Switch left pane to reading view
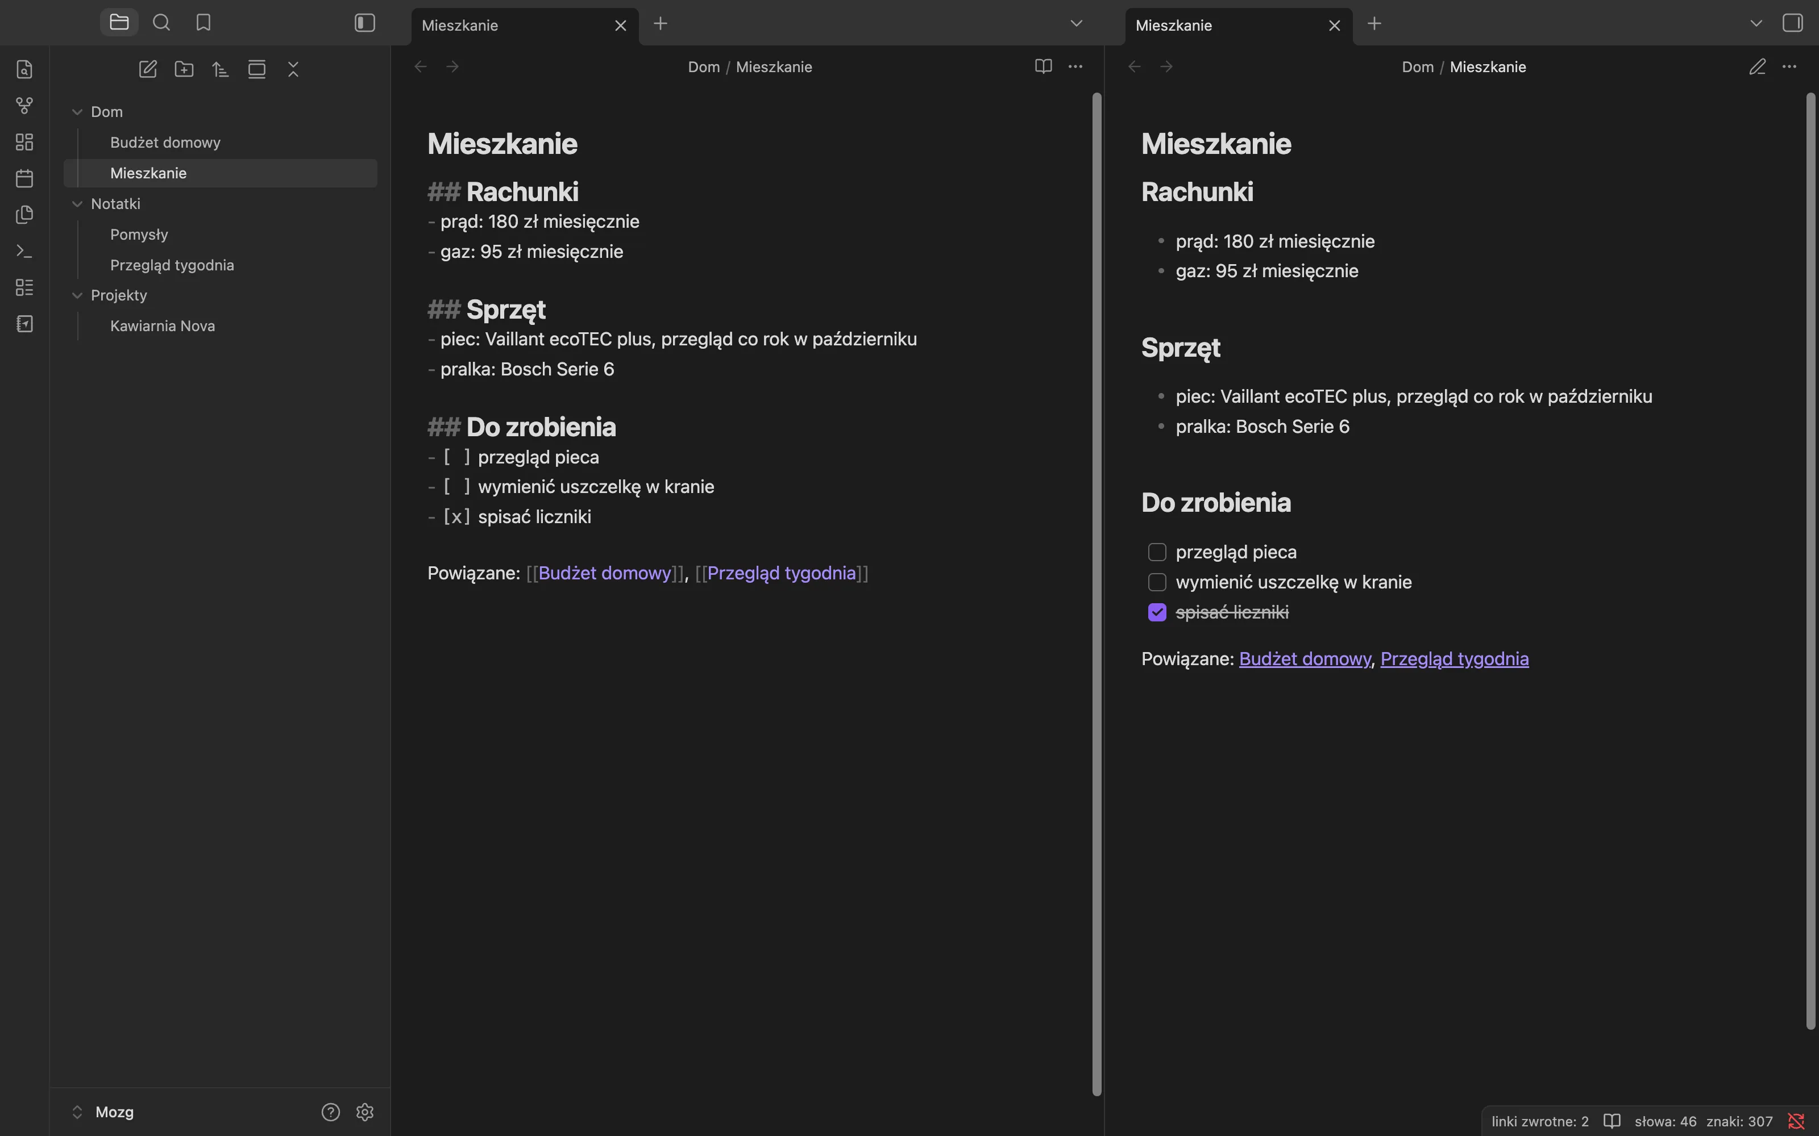The image size is (1819, 1136). click(x=1043, y=66)
